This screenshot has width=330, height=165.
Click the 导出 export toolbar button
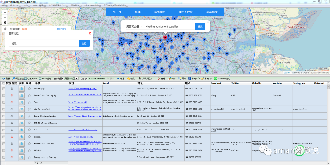(182, 79)
